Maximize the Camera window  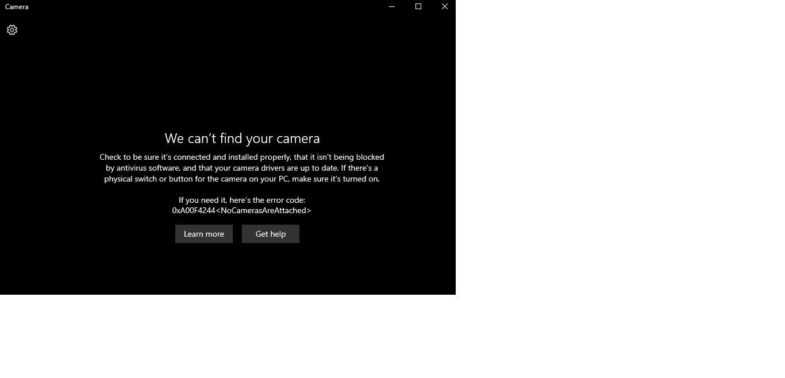pos(418,7)
